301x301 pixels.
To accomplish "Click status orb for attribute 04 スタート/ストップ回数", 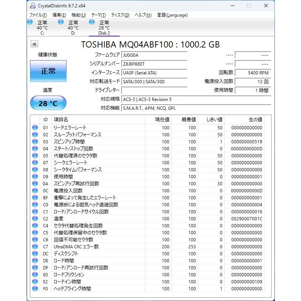I will (x=35, y=148).
